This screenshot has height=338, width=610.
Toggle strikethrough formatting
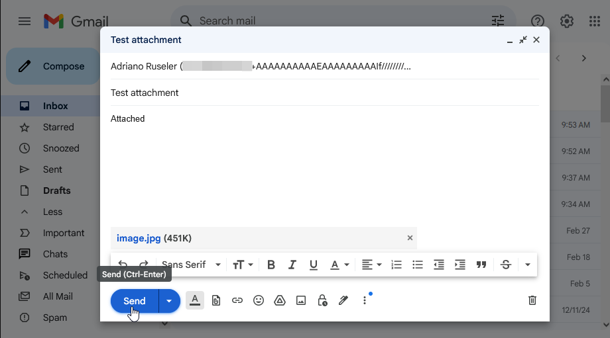tap(506, 265)
